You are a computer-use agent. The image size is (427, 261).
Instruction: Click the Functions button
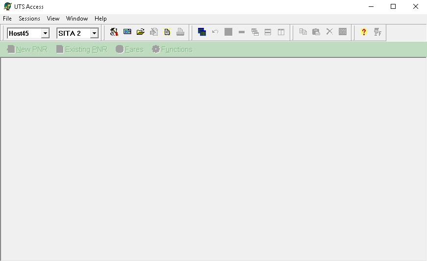tap(172, 49)
